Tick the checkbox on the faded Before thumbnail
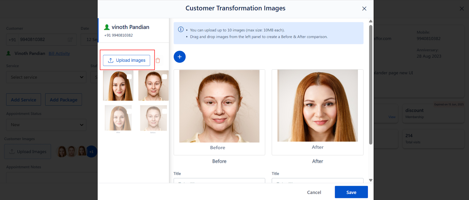 pos(164,111)
